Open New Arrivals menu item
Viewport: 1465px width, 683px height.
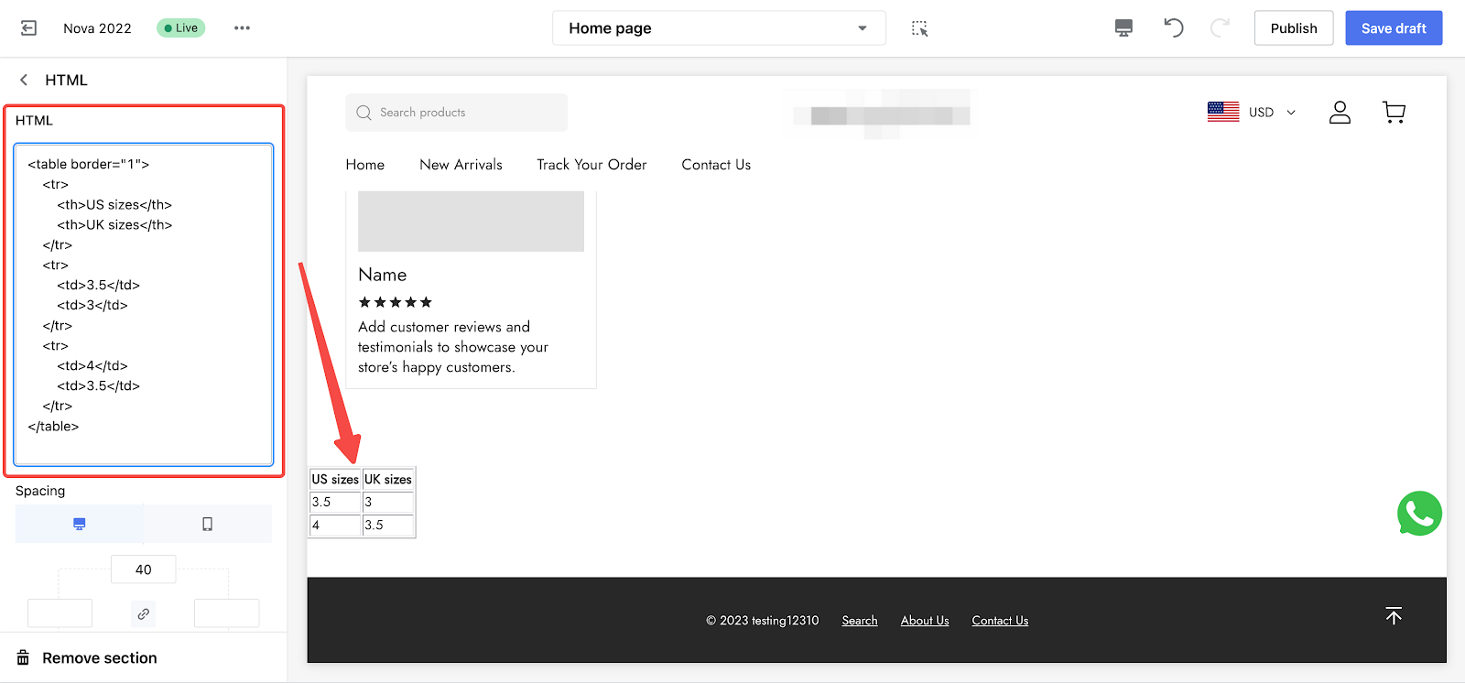tap(461, 165)
